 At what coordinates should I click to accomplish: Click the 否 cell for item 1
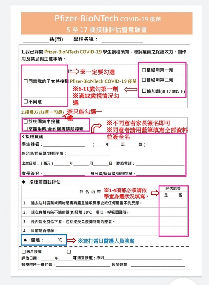180,203
